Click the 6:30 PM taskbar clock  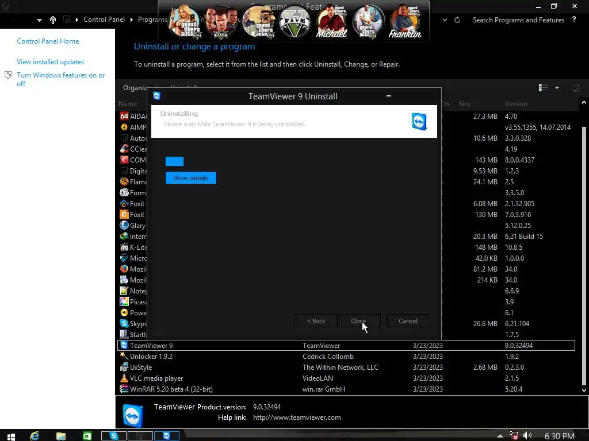tap(559, 436)
